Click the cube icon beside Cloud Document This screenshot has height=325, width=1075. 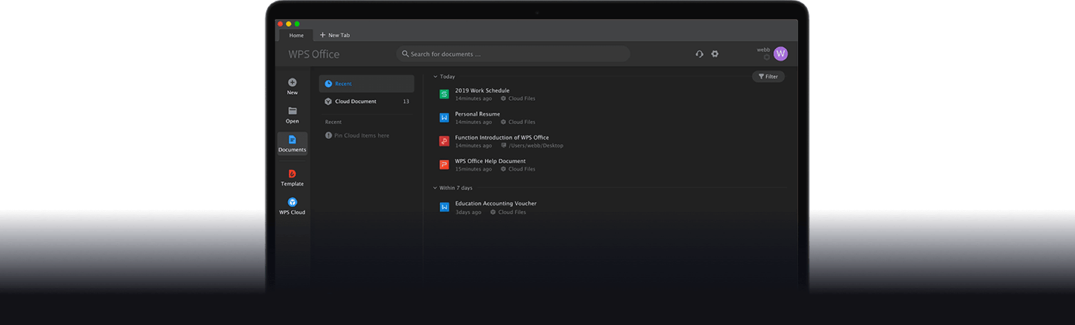coord(329,101)
